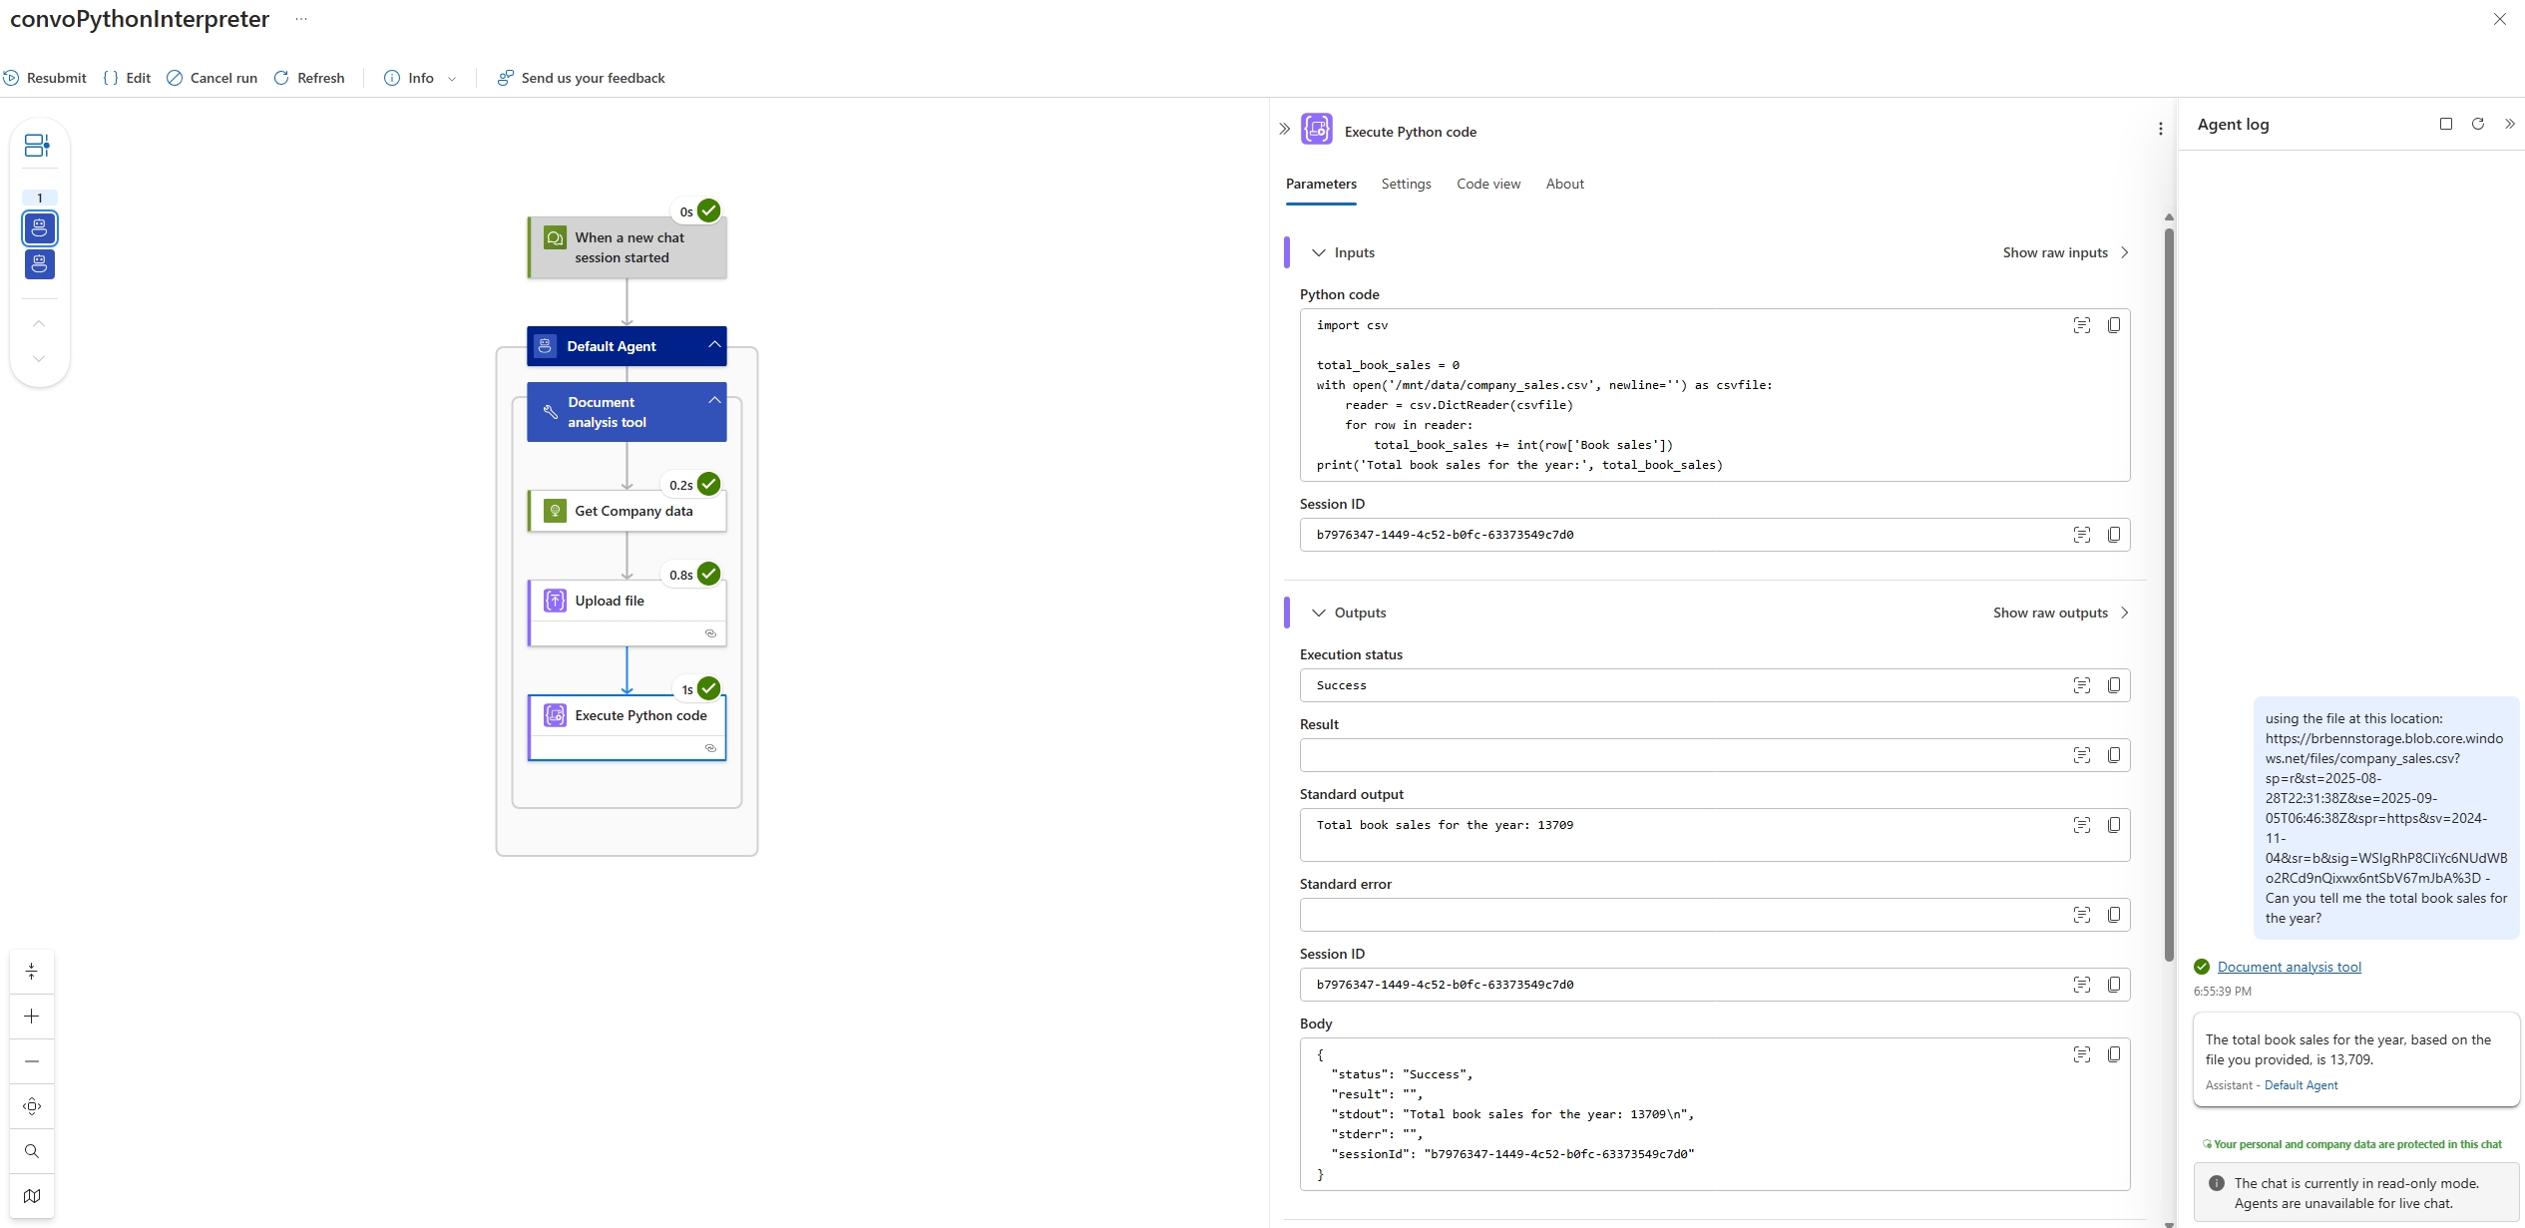Collapse the Default Agent node
The width and height of the screenshot is (2525, 1228).
(x=713, y=344)
